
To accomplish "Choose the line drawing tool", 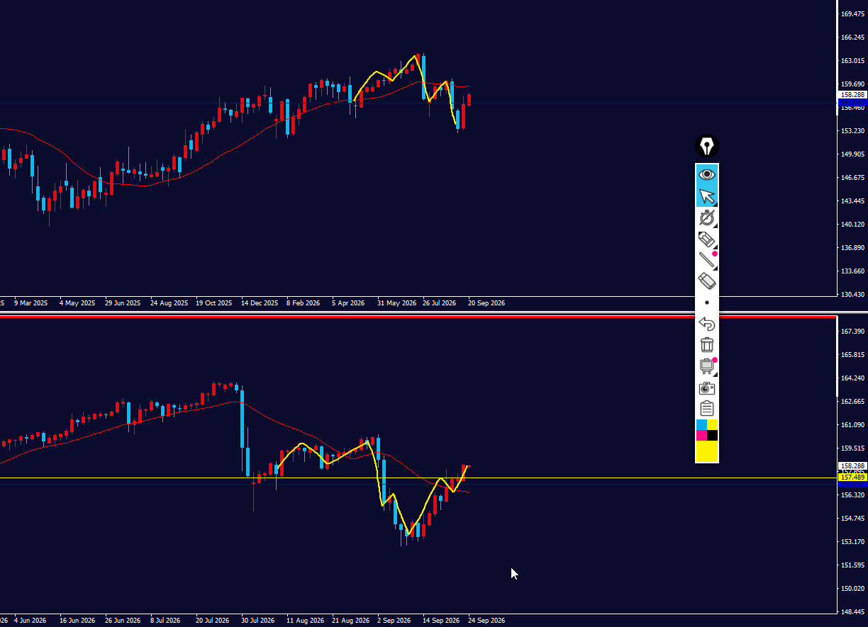I will point(707,261).
